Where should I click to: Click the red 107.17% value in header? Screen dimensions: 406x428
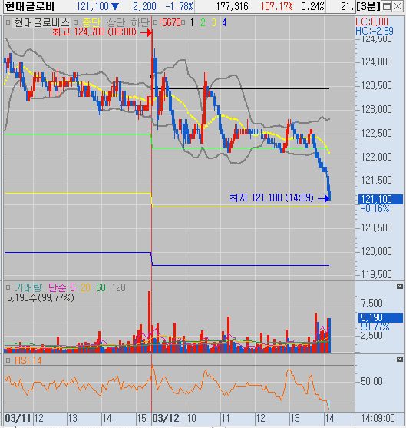(x=277, y=6)
